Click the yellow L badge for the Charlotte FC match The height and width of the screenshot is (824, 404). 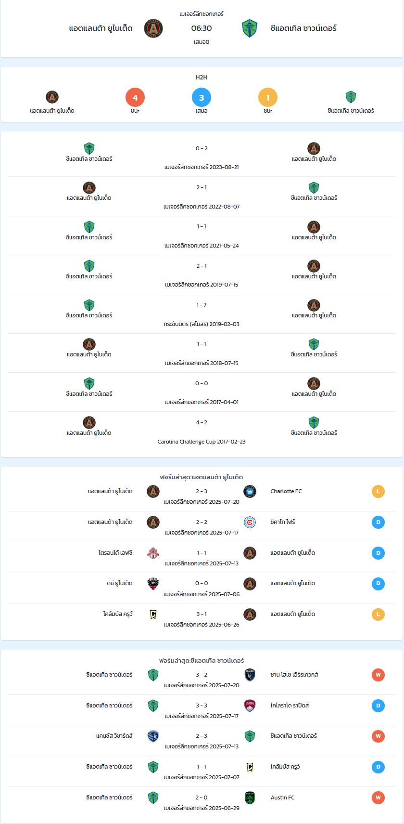[x=378, y=492]
